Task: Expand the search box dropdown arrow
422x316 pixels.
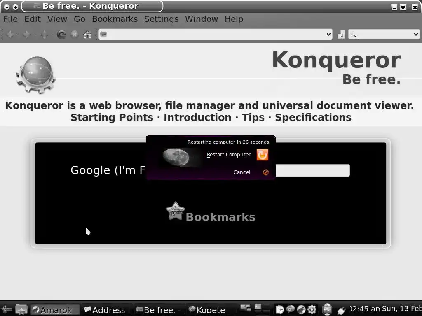Action: pos(416,35)
